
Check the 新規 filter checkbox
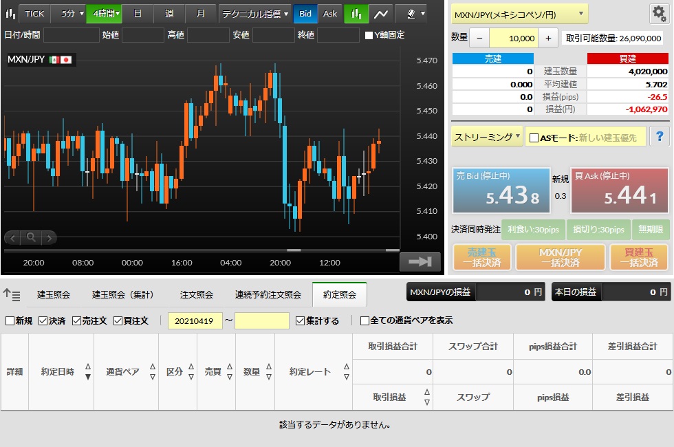(x=10, y=320)
